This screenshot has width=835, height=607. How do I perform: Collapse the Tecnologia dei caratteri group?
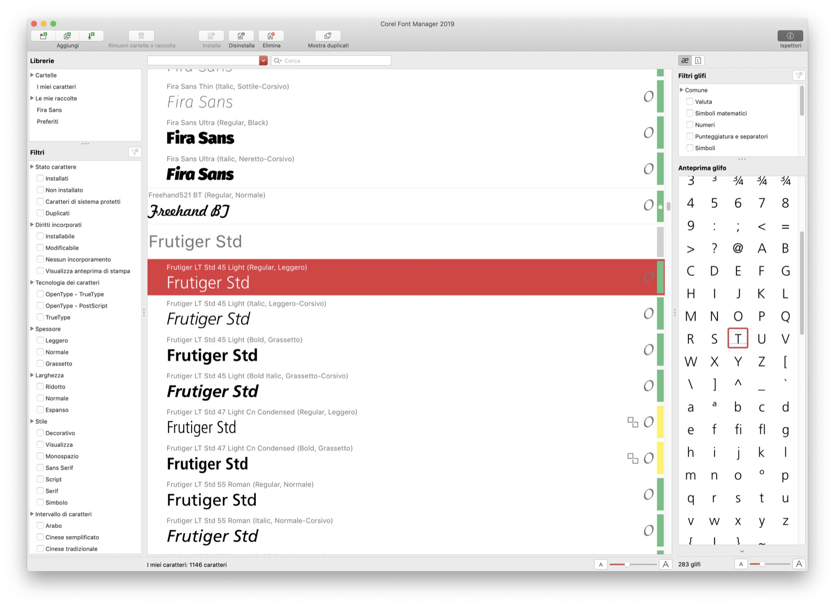pos(32,282)
